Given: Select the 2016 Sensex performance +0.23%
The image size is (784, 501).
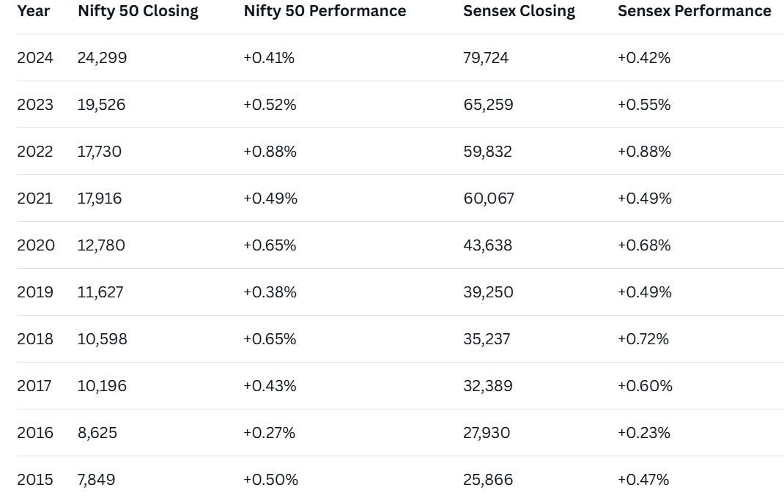Looking at the screenshot, I should click(x=643, y=433).
